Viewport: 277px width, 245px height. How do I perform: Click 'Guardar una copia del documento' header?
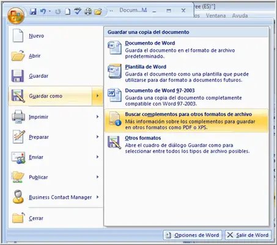click(x=149, y=32)
